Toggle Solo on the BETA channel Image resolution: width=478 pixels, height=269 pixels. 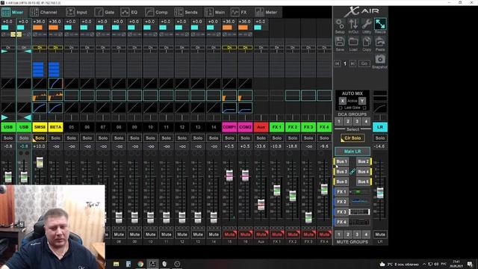(x=55, y=138)
